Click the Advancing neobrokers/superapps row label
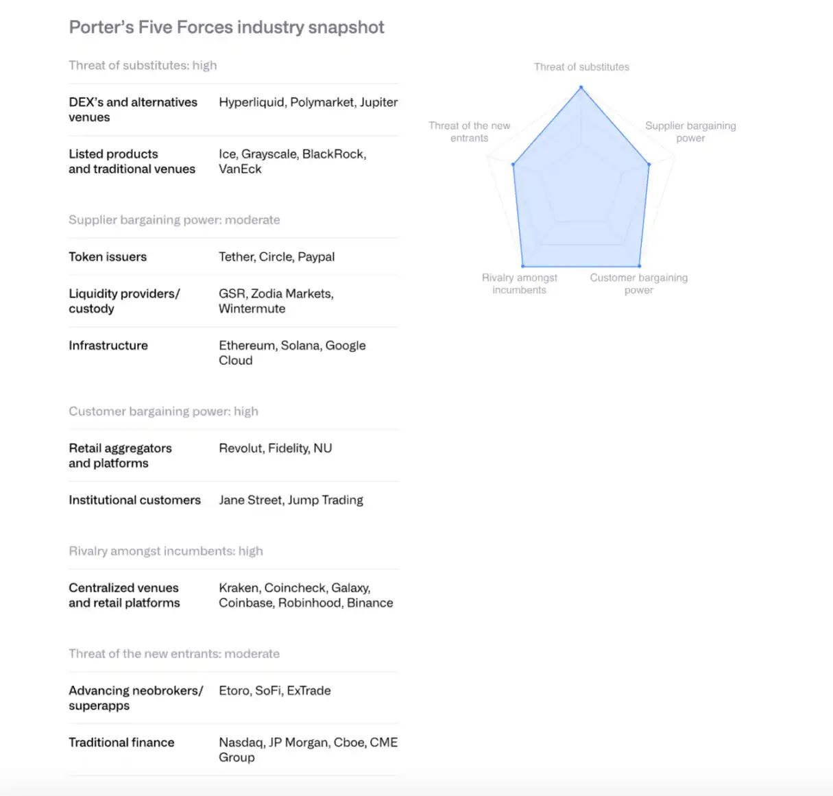833x796 pixels. [136, 698]
